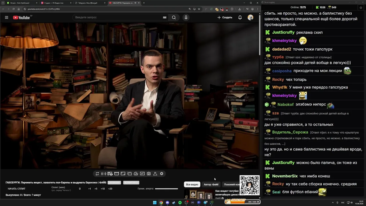Click the video filters plus-frame icon

point(142,174)
